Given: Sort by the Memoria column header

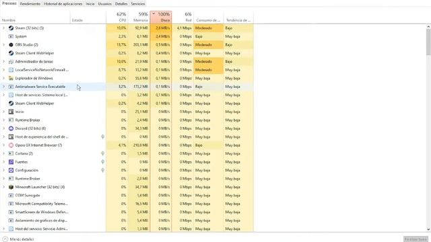Looking at the screenshot, I should coord(139,17).
